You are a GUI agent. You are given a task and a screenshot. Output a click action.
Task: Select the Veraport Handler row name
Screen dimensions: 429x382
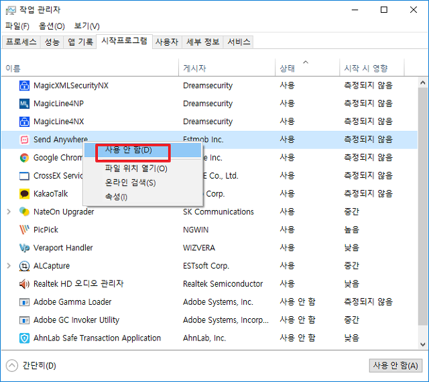[63, 248]
